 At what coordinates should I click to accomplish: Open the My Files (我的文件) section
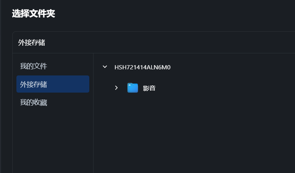34,66
